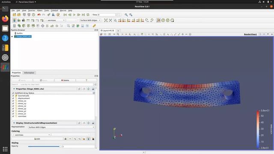Click the help question mark button
The height and width of the screenshot is (154, 274).
86,80
